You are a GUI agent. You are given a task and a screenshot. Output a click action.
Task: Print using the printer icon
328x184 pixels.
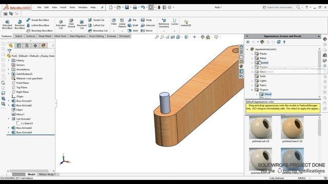tap(135, 7)
